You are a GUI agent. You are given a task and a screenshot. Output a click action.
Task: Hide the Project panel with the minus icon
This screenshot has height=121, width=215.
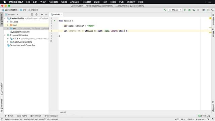pos(46,14)
